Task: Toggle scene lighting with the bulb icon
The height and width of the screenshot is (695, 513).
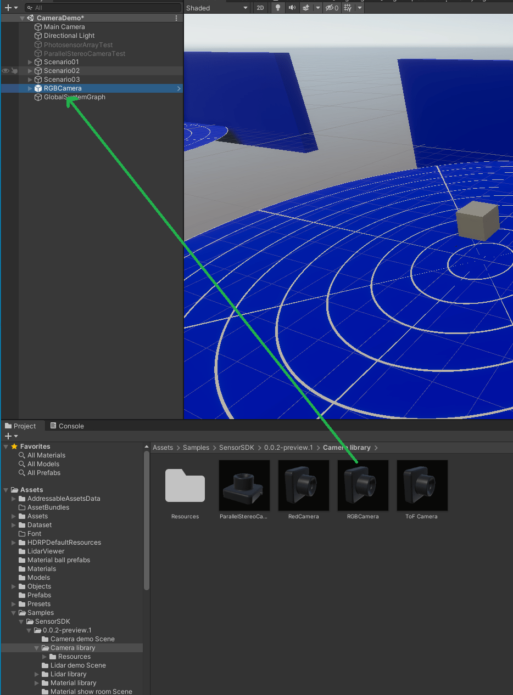Action: (278, 7)
